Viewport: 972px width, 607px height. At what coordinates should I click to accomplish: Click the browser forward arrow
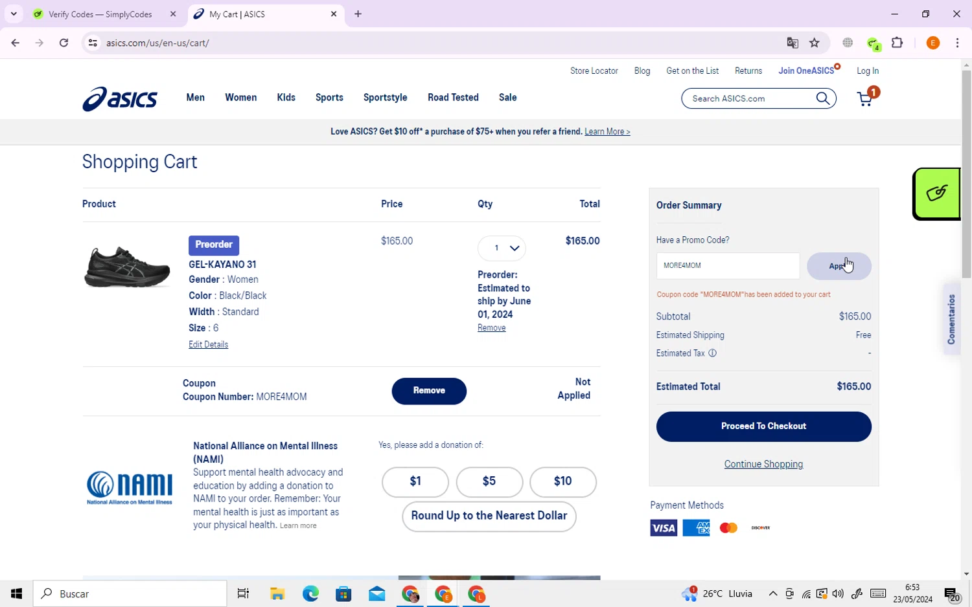coord(40,43)
